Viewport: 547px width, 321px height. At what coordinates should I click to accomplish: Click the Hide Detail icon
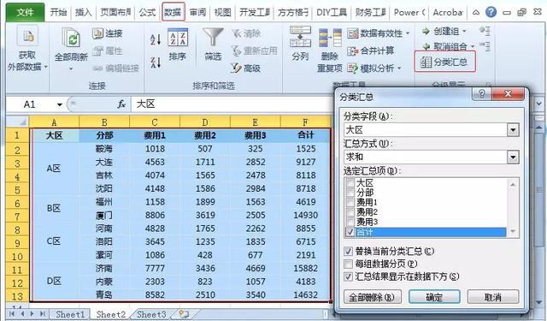(x=485, y=45)
